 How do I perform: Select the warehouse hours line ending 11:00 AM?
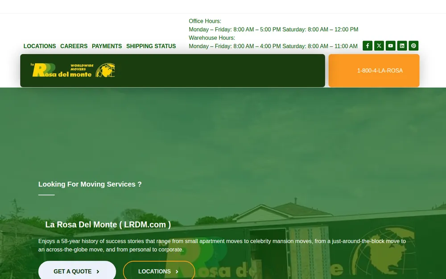point(273,46)
